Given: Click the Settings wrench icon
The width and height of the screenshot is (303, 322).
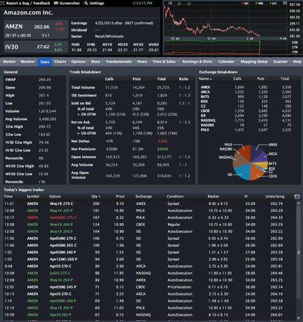Looking at the screenshot, I should point(86,3).
